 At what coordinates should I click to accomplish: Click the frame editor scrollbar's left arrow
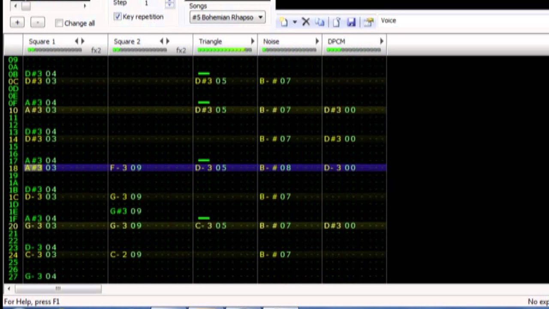15,6
